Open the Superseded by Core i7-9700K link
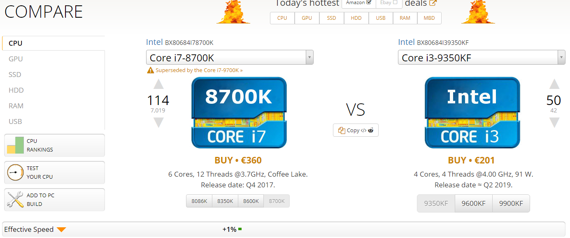This screenshot has height=238, width=570. [199, 70]
